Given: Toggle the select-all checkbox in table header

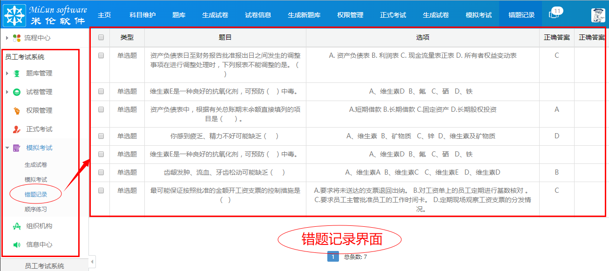Looking at the screenshot, I should click(x=101, y=37).
